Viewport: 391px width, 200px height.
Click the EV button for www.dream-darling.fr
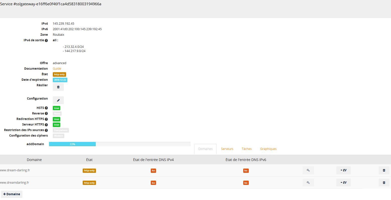[343, 170]
